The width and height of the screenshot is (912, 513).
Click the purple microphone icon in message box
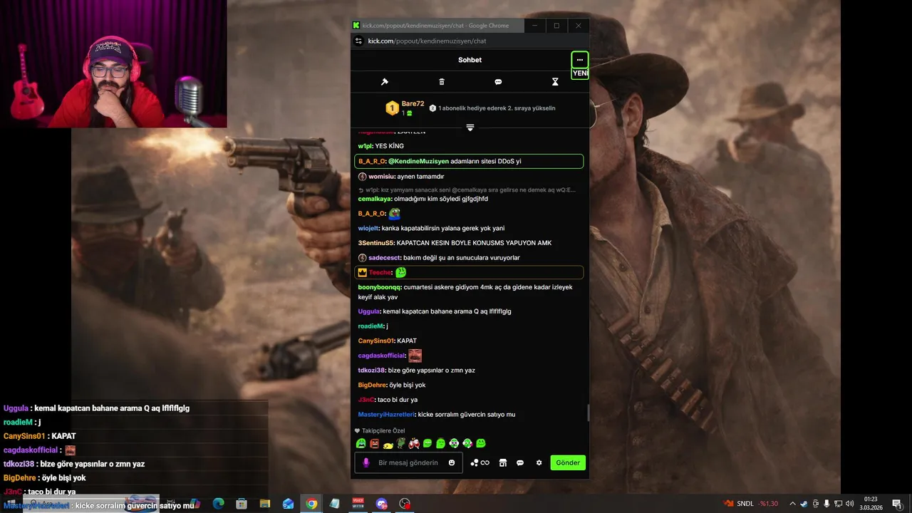366,462
